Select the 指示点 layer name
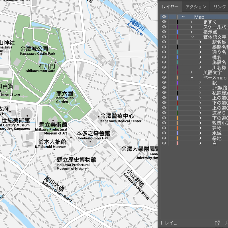Image resolution: width=228 pixels, height=228 pixels. pyautogui.click(x=210, y=32)
